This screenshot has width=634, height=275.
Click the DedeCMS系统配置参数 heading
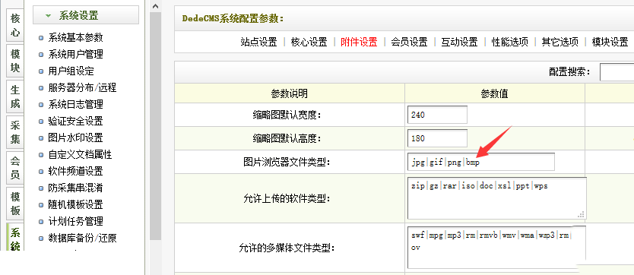[x=233, y=18]
